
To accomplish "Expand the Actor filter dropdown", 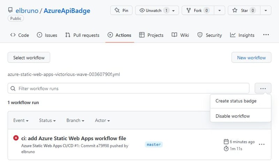I will tap(102, 120).
